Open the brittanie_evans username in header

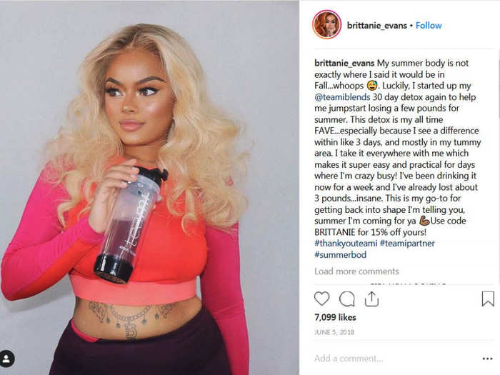click(376, 26)
